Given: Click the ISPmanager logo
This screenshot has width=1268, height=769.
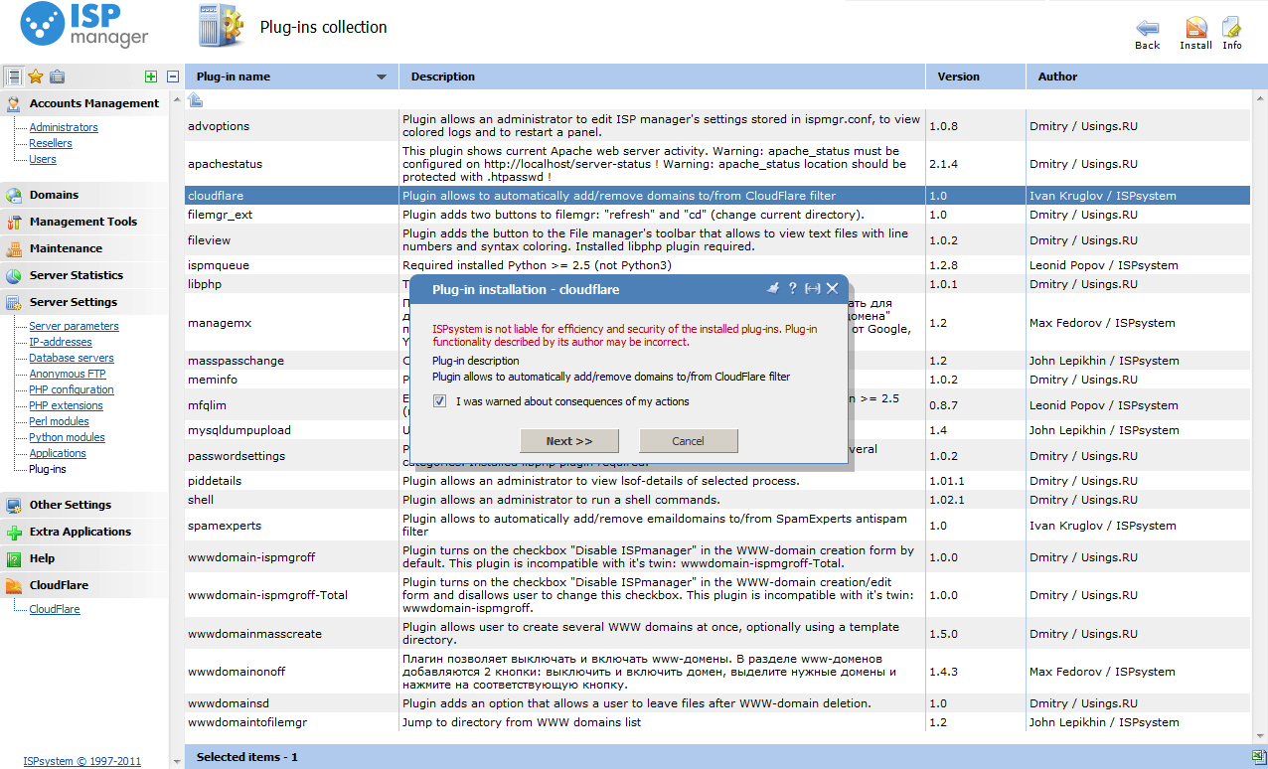Looking at the screenshot, I should tap(84, 27).
